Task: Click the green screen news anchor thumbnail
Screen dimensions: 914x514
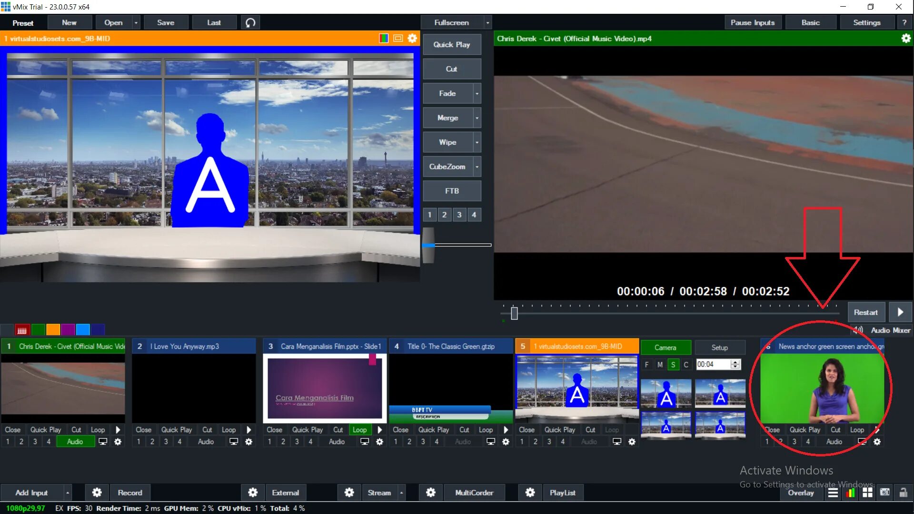Action: click(x=822, y=388)
